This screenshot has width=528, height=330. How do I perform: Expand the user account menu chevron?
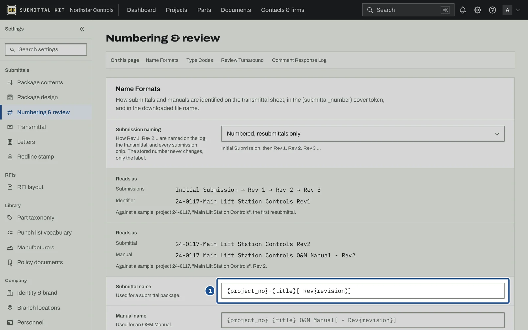pyautogui.click(x=517, y=10)
